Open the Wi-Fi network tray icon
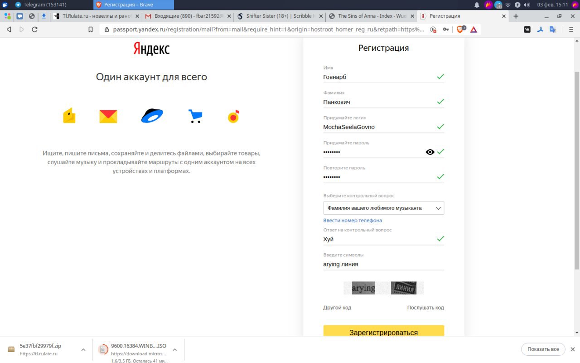The image size is (580, 363). [x=508, y=5]
